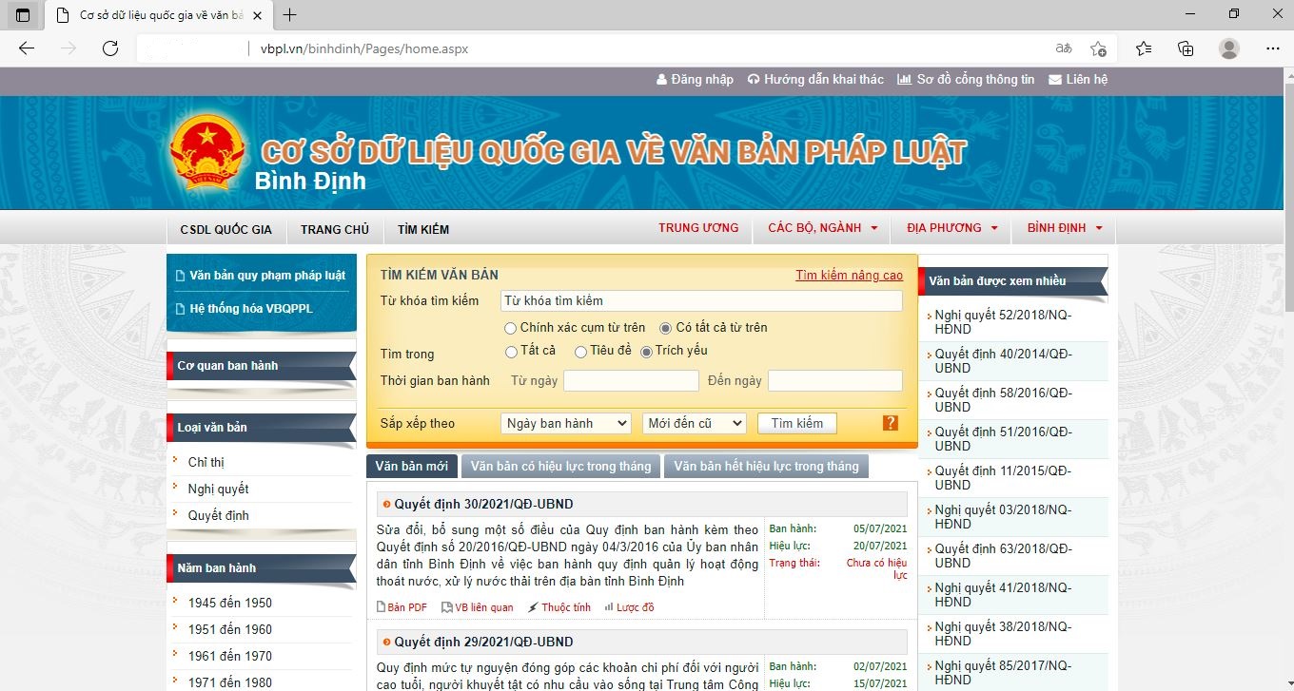Filter by Quyết định document type

pyautogui.click(x=218, y=515)
